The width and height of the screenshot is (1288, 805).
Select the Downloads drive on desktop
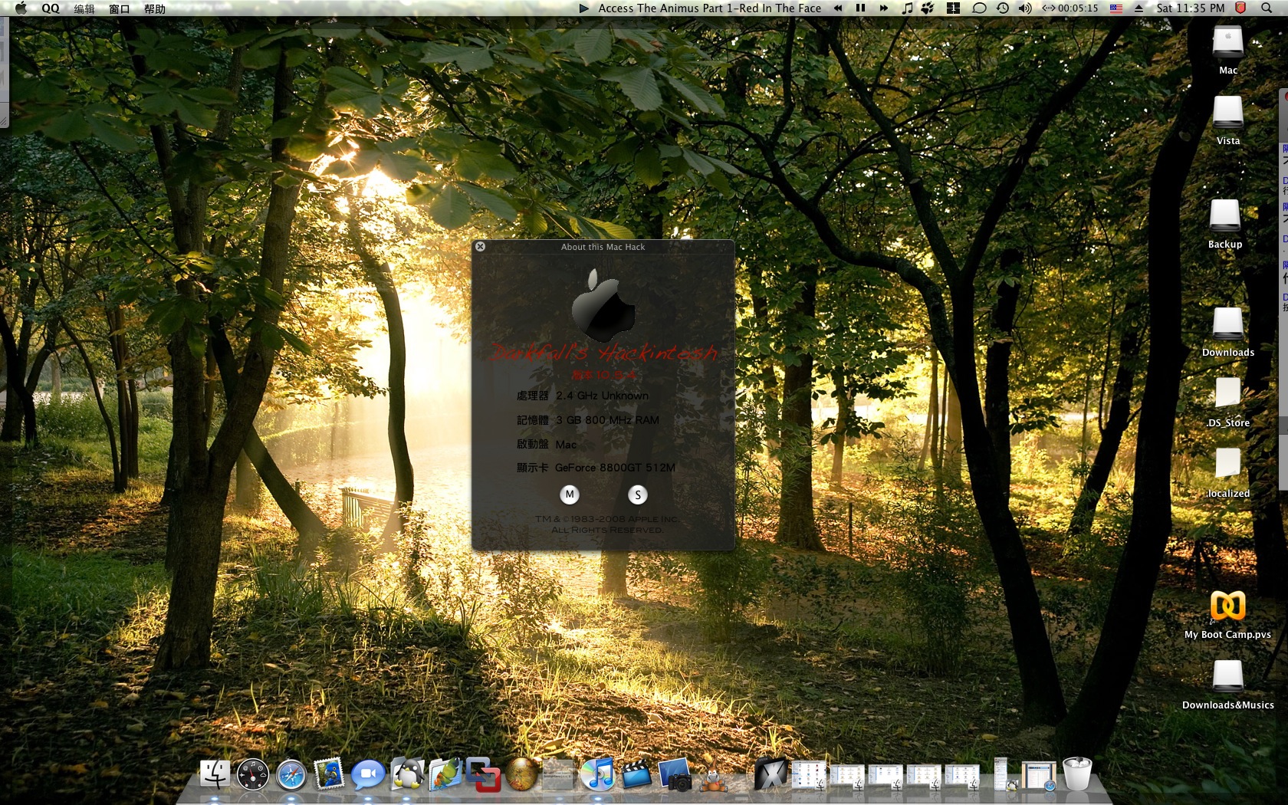(1227, 324)
